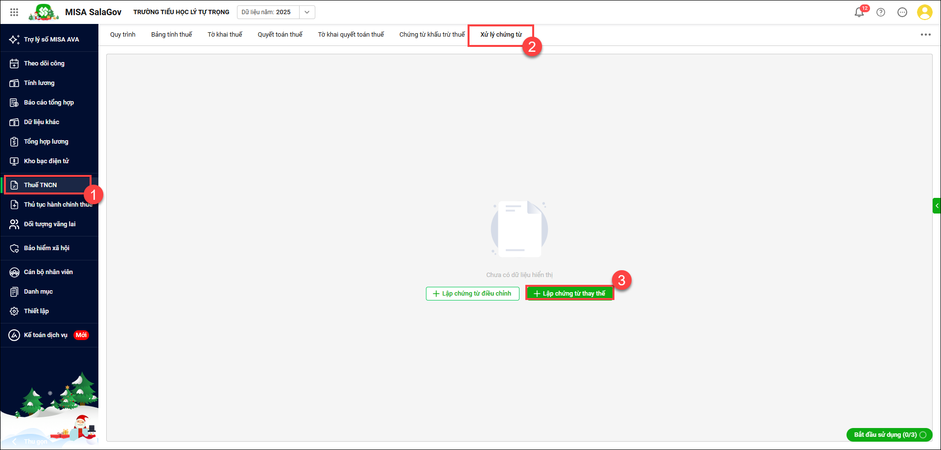The width and height of the screenshot is (941, 450).
Task: Open Bắt đầu sử dụng progress indicator
Action: (889, 435)
